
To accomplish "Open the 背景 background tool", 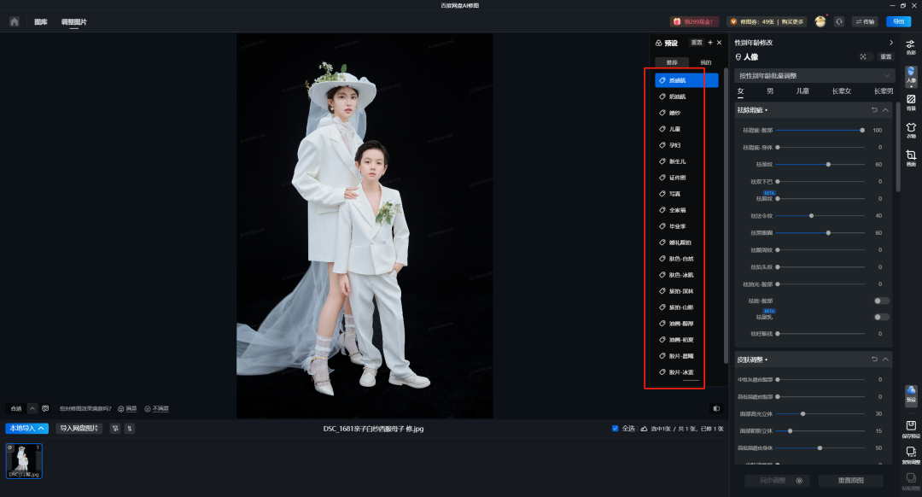I will pos(911,102).
